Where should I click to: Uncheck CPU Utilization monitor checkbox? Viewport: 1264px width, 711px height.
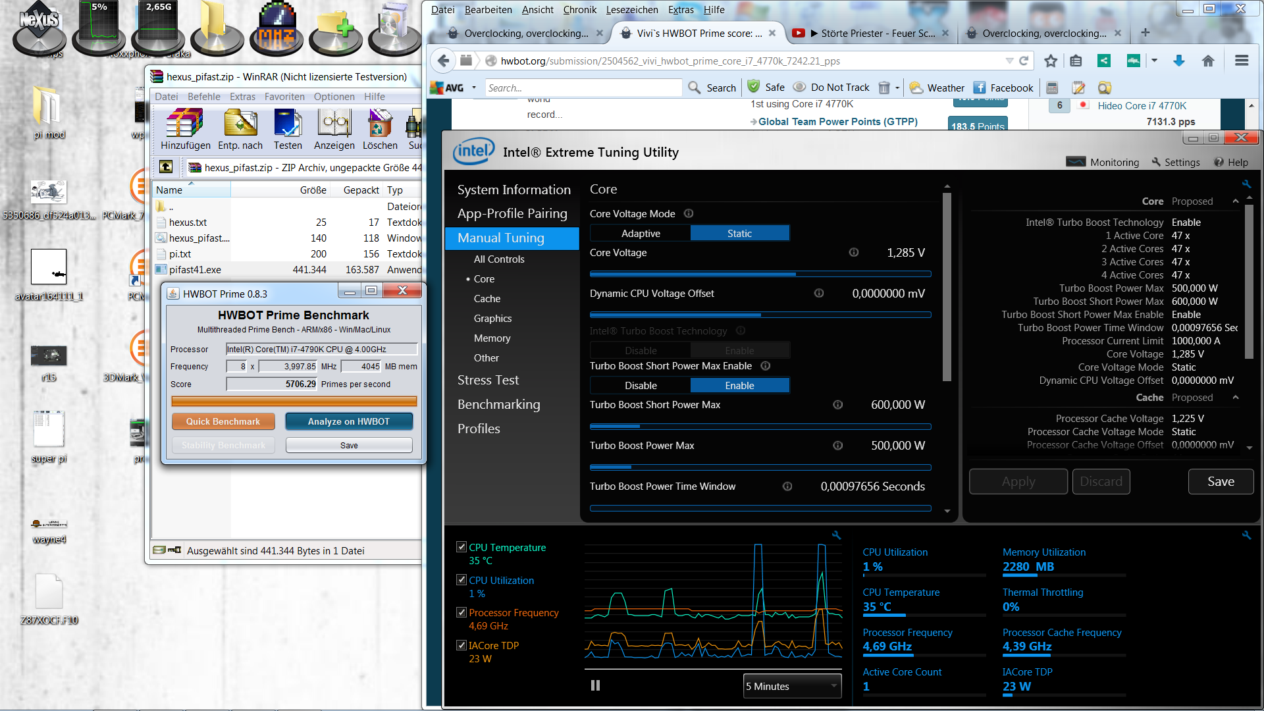461,580
